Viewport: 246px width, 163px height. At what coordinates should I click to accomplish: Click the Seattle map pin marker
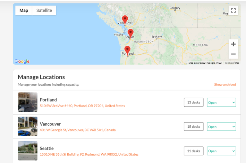pos(130,33)
